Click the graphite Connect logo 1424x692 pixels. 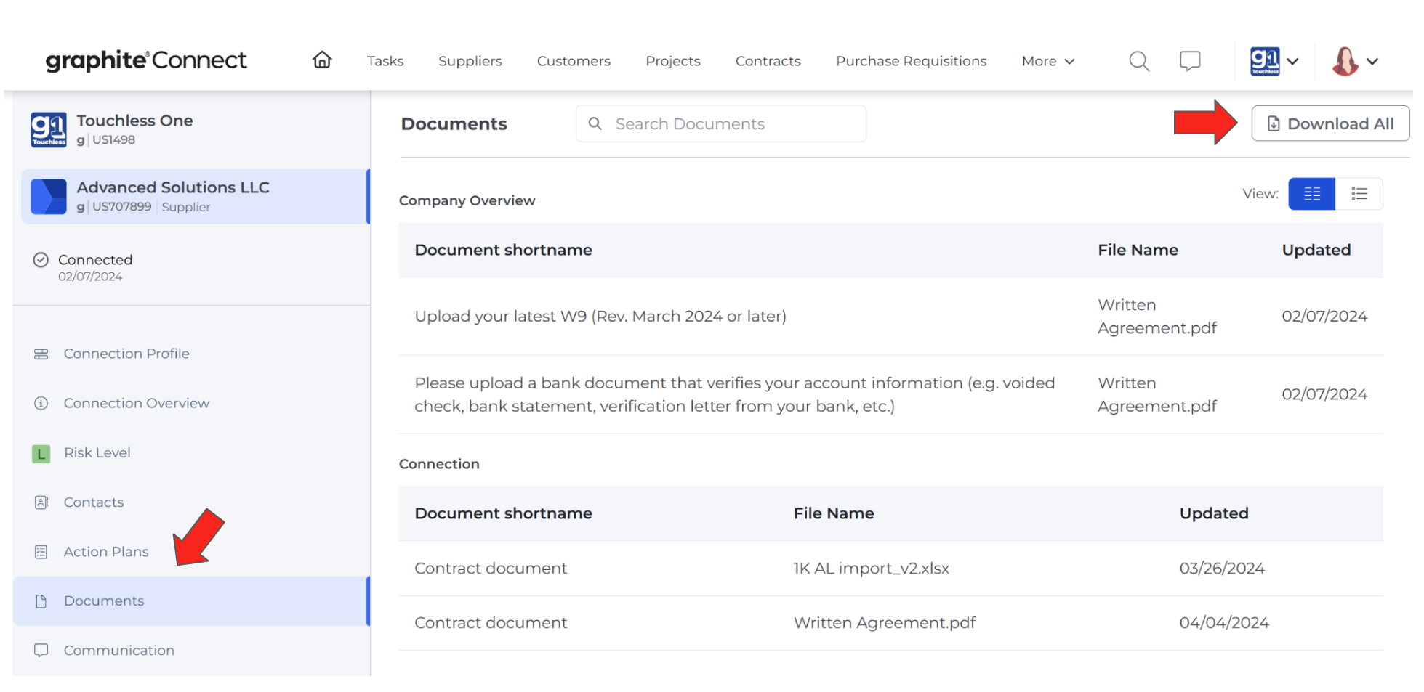pyautogui.click(x=146, y=60)
